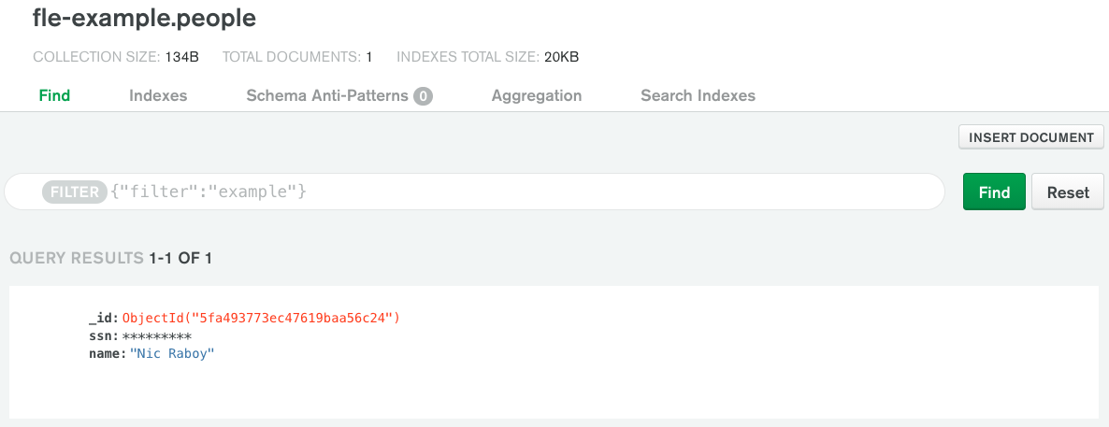This screenshot has width=1109, height=427.
Task: Click the fle-example.people collection title
Action: click(x=144, y=18)
